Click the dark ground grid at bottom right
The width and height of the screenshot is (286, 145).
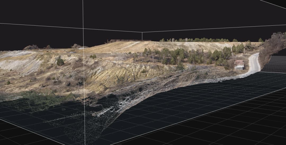225,119
